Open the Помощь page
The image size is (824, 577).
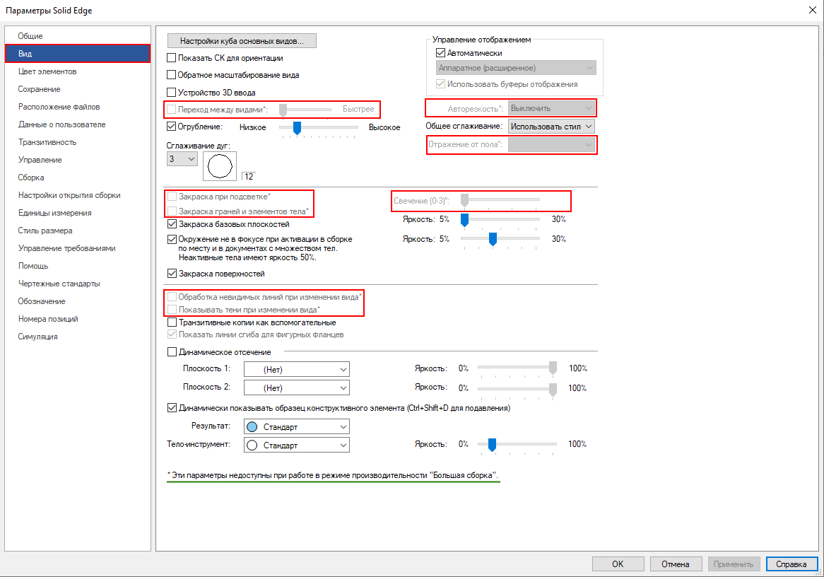coord(33,266)
